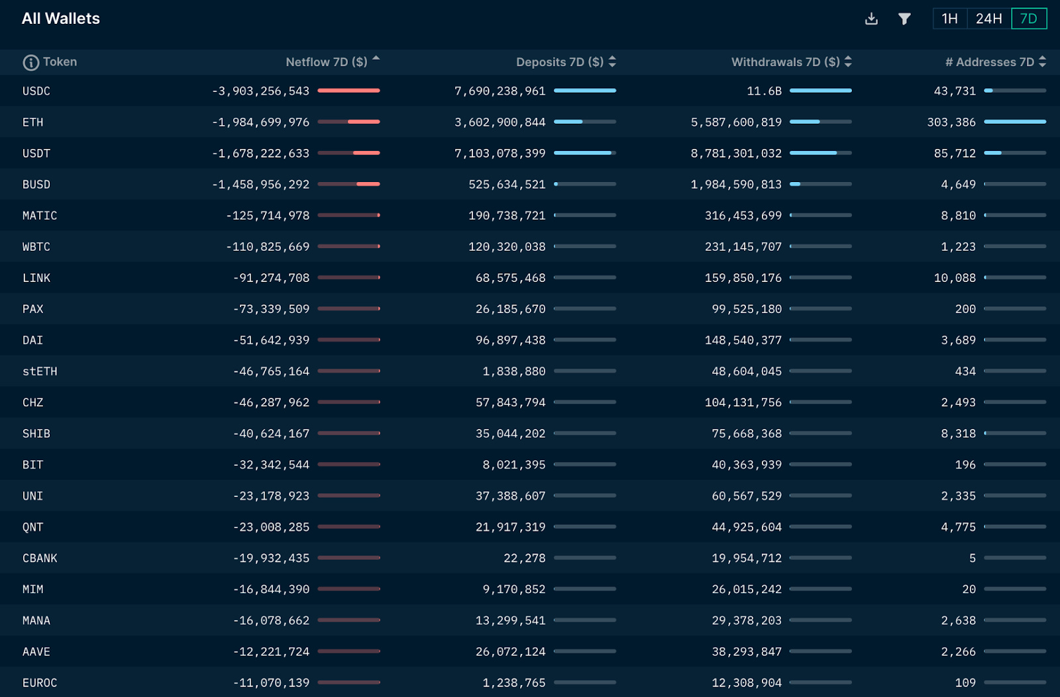The height and width of the screenshot is (697, 1060).
Task: Click DAI withdrawals value 148,540,377
Action: (743, 340)
